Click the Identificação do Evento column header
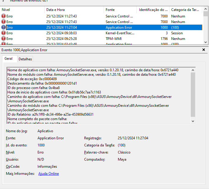209x189 pixels. coord(154,10)
